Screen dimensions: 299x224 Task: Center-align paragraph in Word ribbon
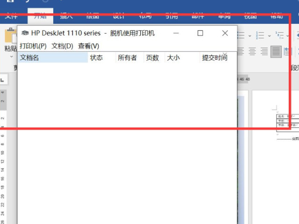[x=252, y=51]
